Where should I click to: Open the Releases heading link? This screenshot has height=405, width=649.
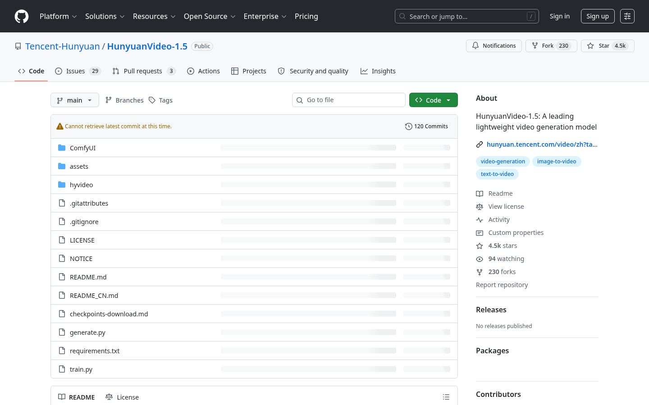coord(491,310)
